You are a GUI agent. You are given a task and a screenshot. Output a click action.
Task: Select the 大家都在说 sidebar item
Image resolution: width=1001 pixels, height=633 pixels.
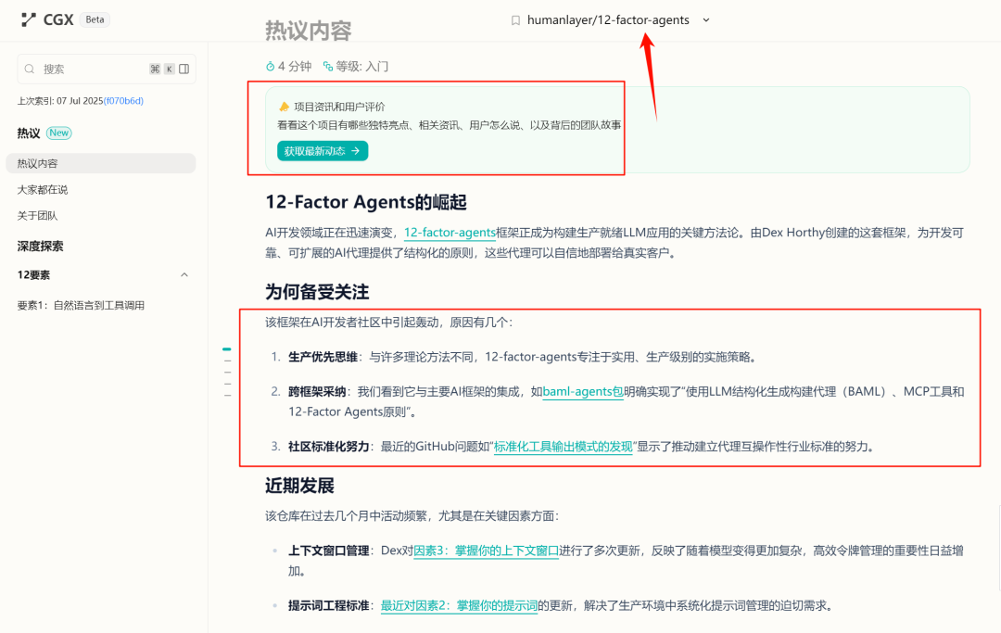coord(42,189)
